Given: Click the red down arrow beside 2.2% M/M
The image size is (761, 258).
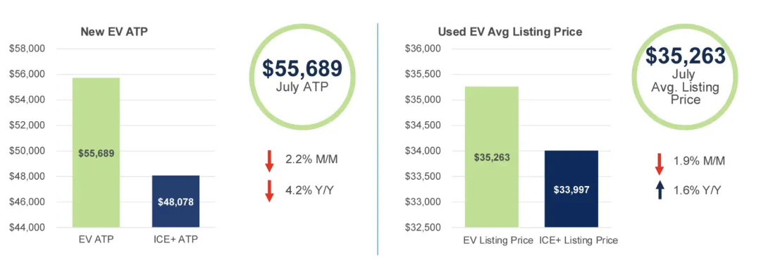Looking at the screenshot, I should click(269, 161).
